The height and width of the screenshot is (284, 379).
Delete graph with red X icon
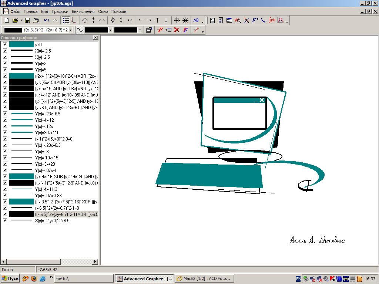pyautogui.click(x=177, y=30)
